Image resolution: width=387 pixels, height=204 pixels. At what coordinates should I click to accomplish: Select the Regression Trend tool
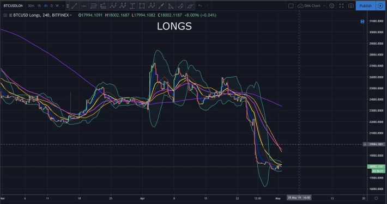[103, 6]
